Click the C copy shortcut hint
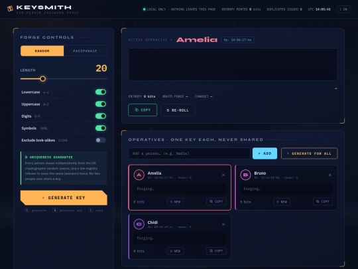 click(x=95, y=210)
